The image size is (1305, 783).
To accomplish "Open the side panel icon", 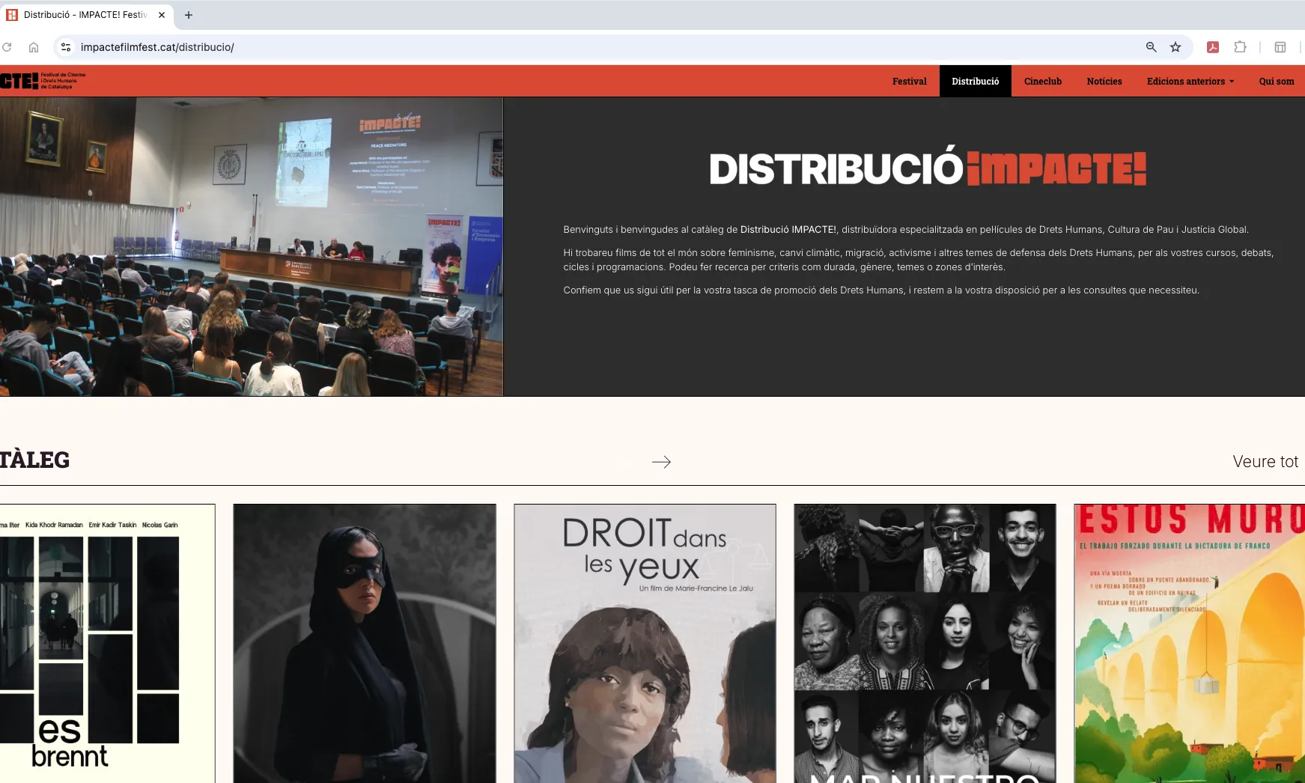I will 1280,47.
